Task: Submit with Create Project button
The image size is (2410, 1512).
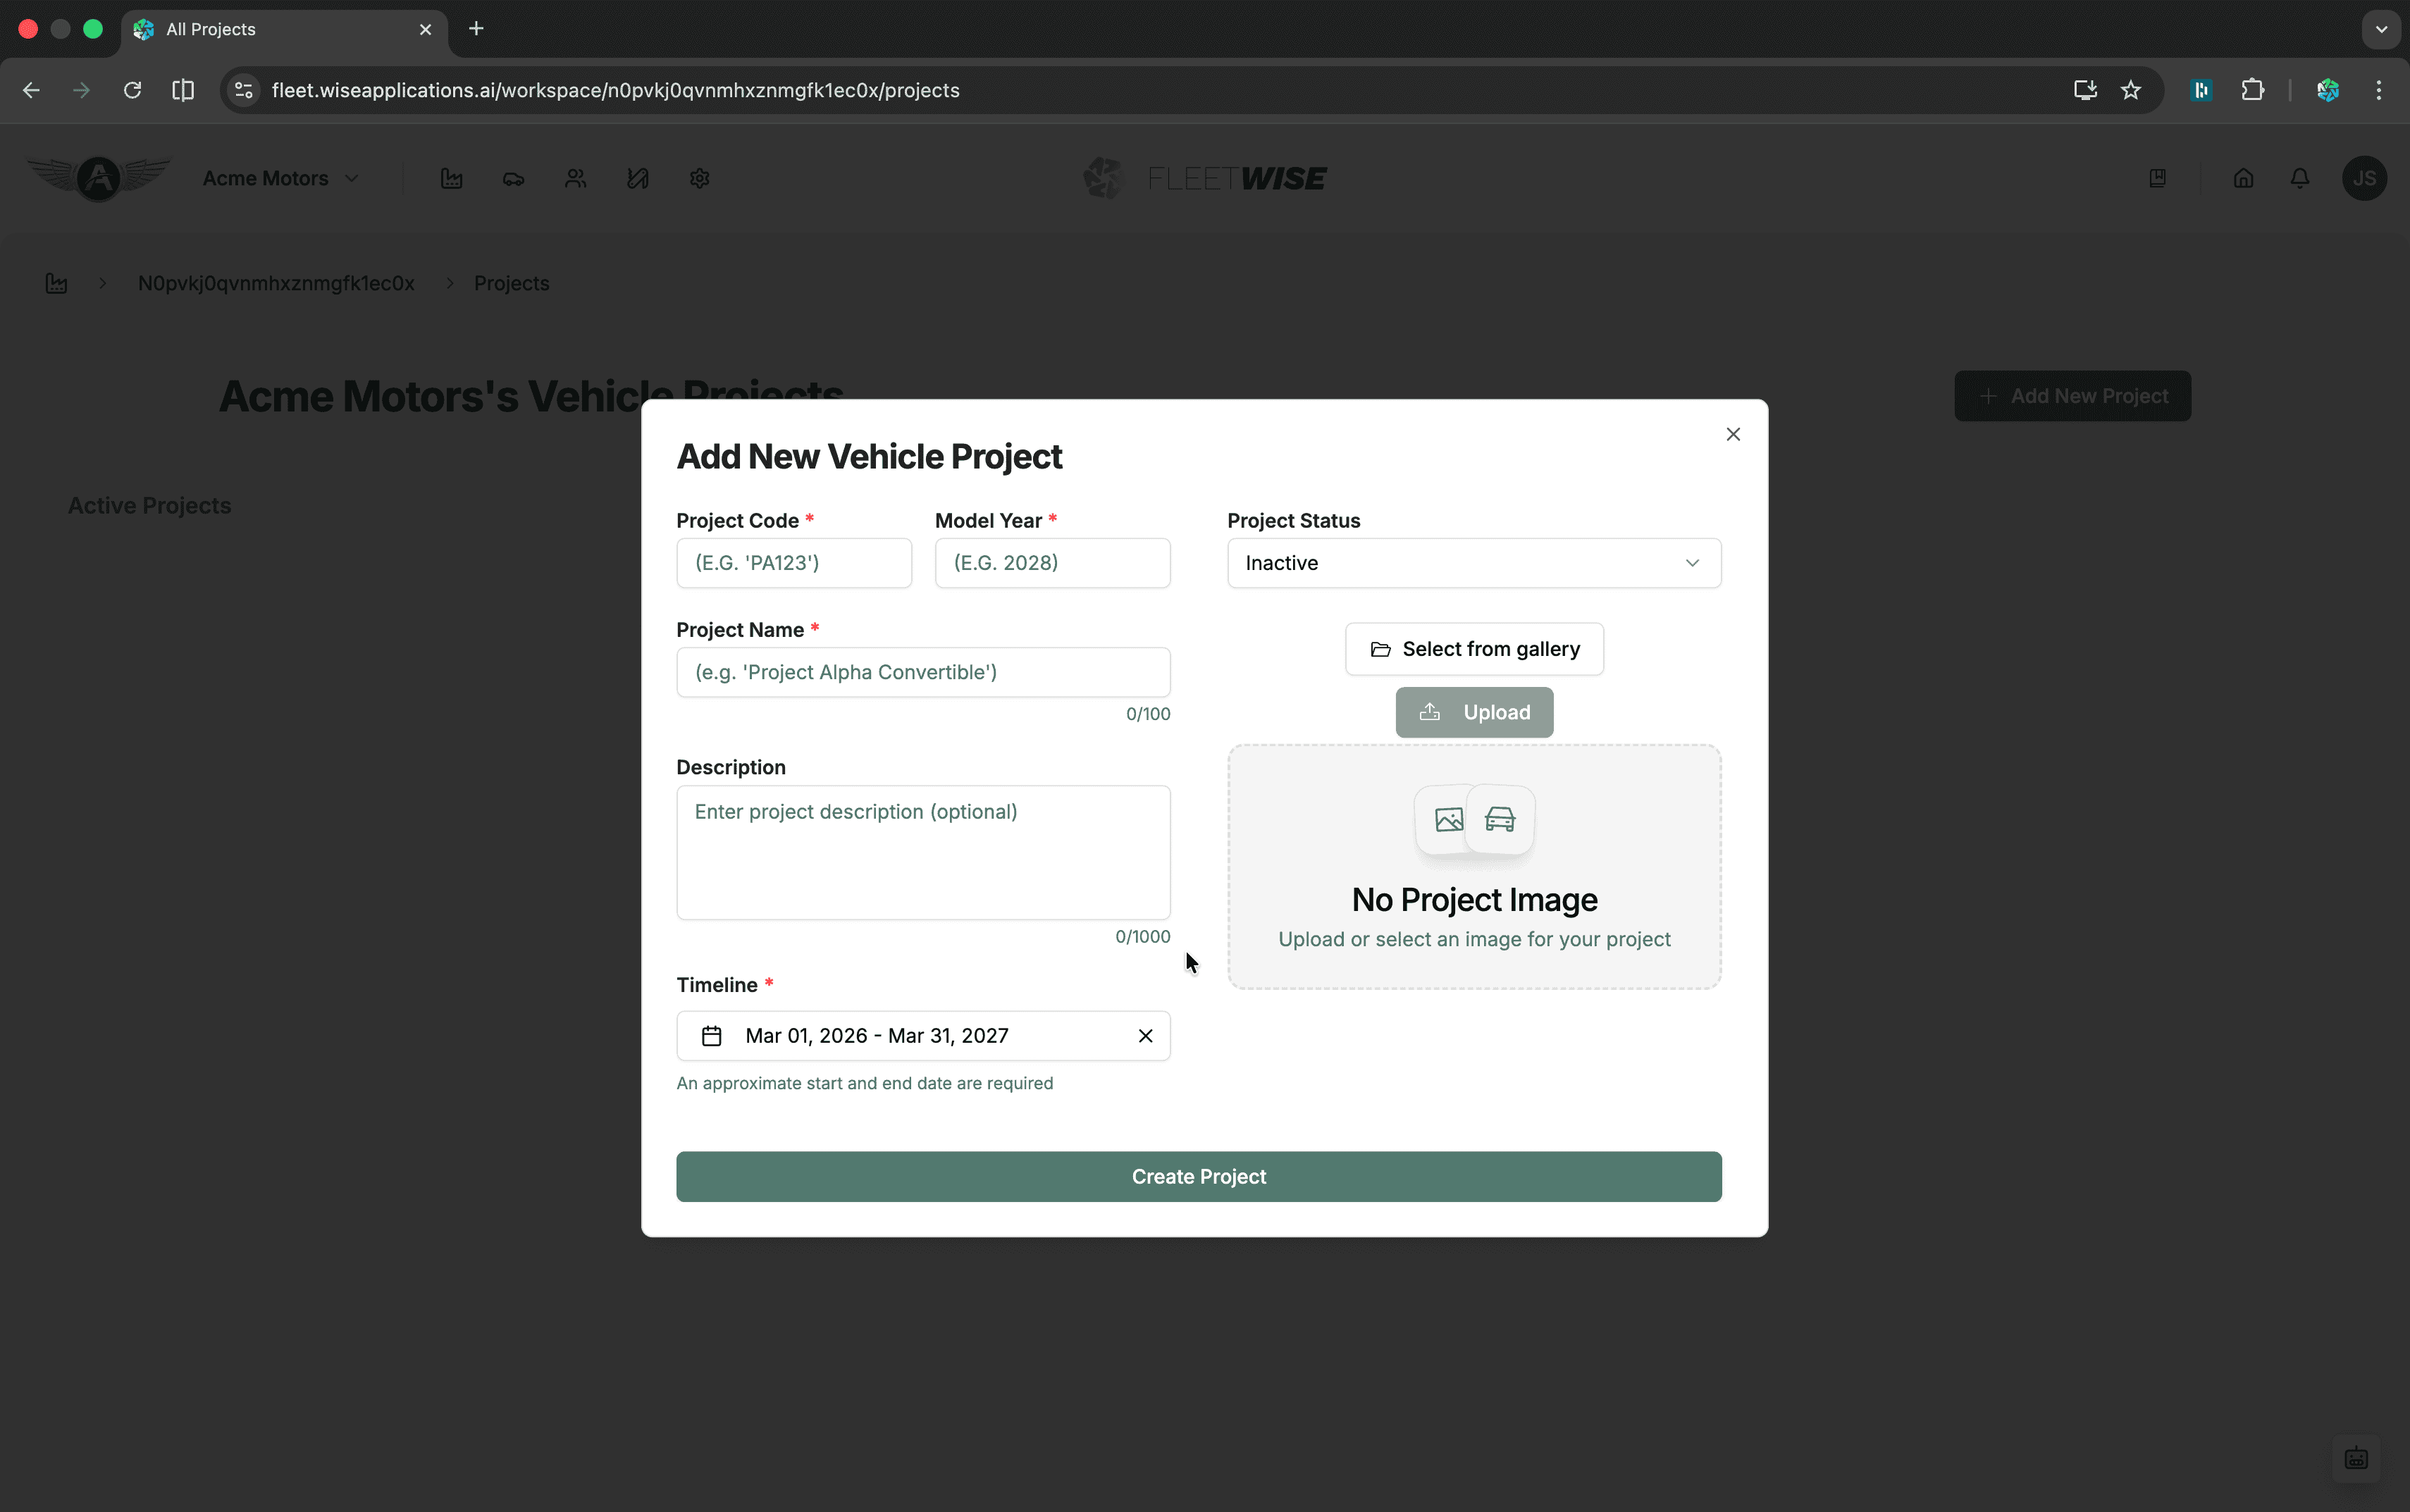Action: pyautogui.click(x=1198, y=1177)
